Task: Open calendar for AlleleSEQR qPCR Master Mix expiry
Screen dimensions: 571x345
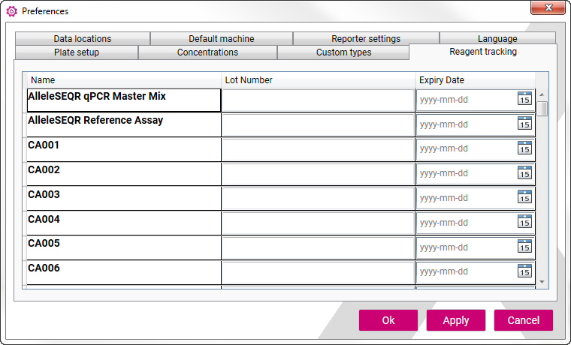Action: click(524, 98)
